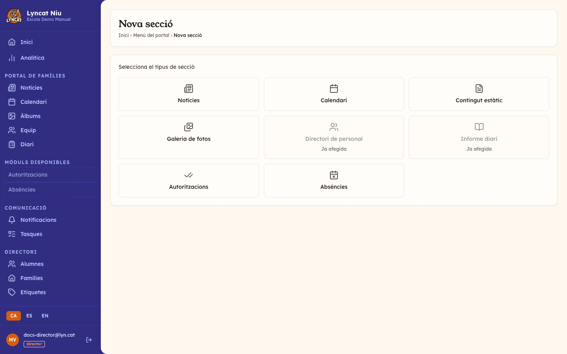Image resolution: width=567 pixels, height=354 pixels.
Task: Switch language to CA
Action: click(13, 316)
